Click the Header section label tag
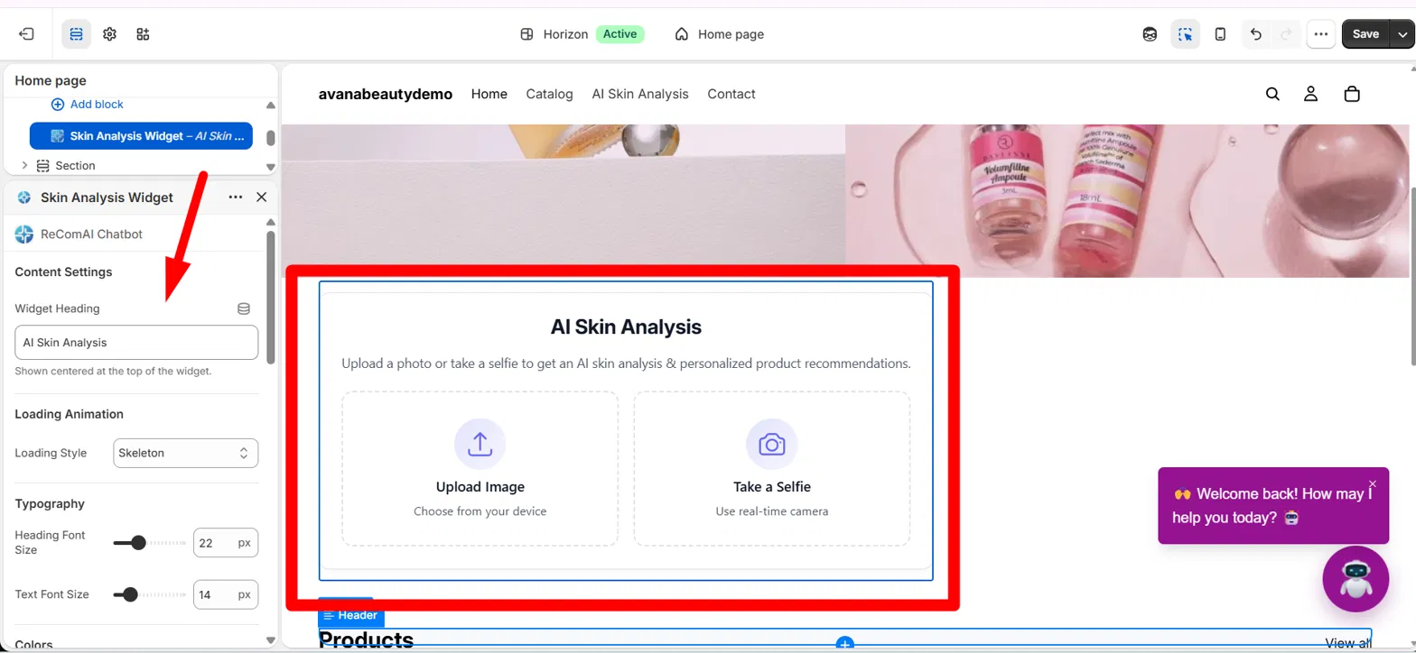Viewport: 1416px width, 653px height. (351, 615)
